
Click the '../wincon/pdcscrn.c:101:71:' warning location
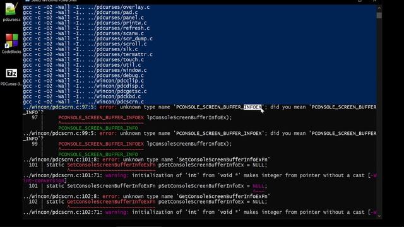(x=62, y=175)
